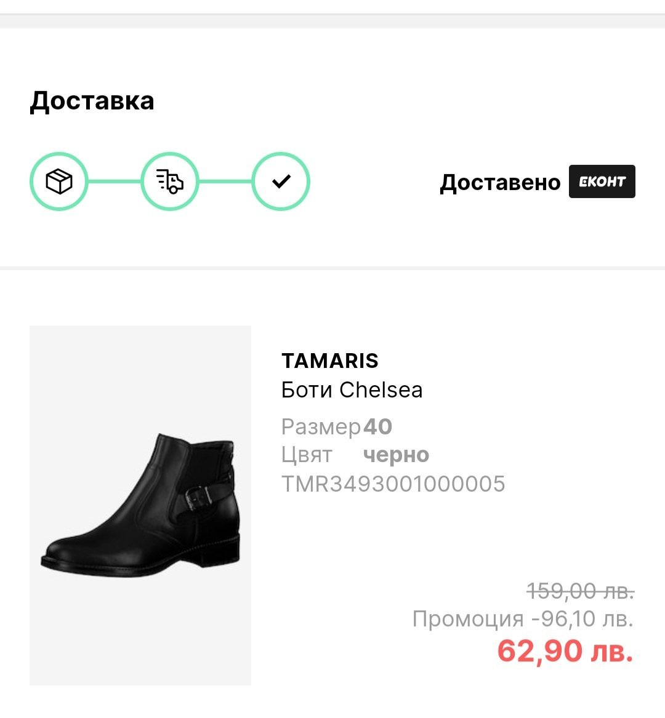Click the grey divider below delivery section
Viewport: 665px width, 718px height.
pos(332,268)
